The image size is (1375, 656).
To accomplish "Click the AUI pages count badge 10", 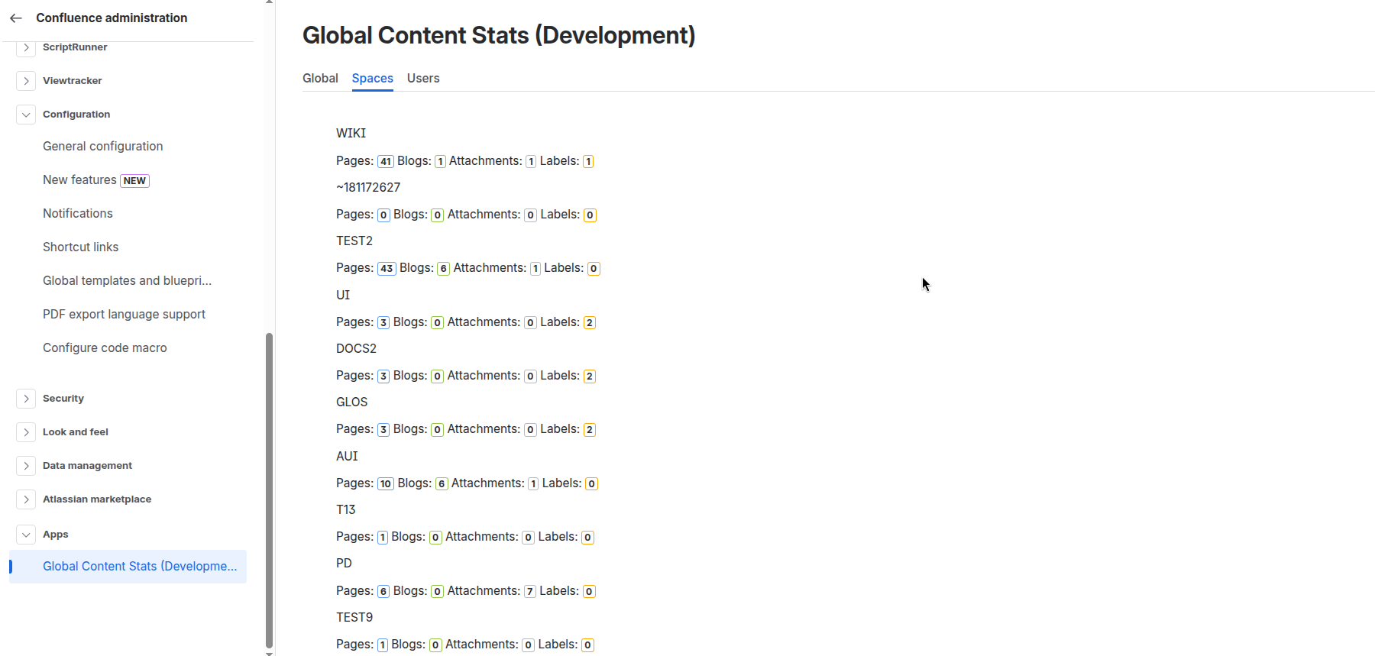I will [386, 484].
